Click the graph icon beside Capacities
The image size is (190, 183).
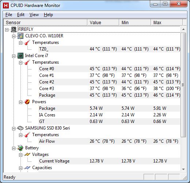(27, 168)
